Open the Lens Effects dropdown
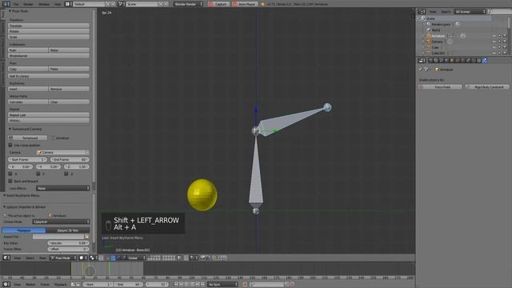 click(x=62, y=189)
